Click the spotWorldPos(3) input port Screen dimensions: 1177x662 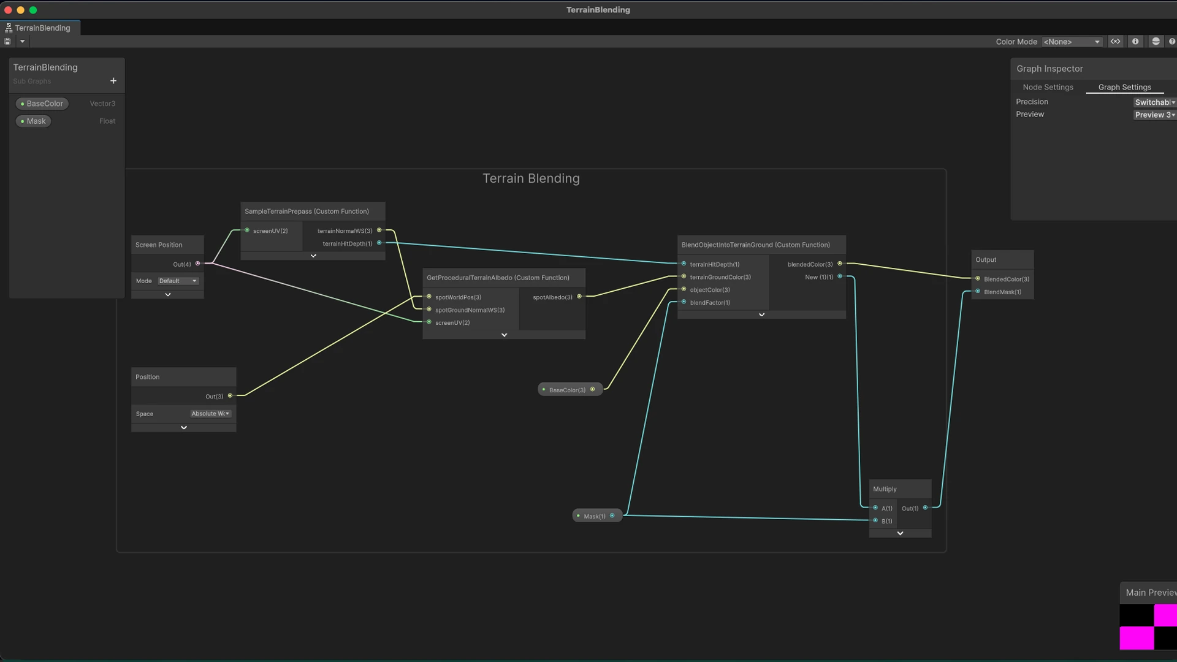tap(429, 297)
